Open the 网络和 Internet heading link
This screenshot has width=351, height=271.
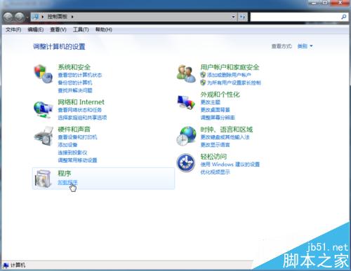pos(81,102)
